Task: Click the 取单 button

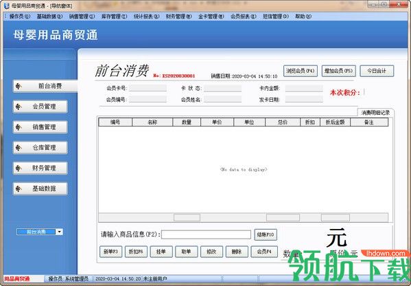Action: (187, 252)
